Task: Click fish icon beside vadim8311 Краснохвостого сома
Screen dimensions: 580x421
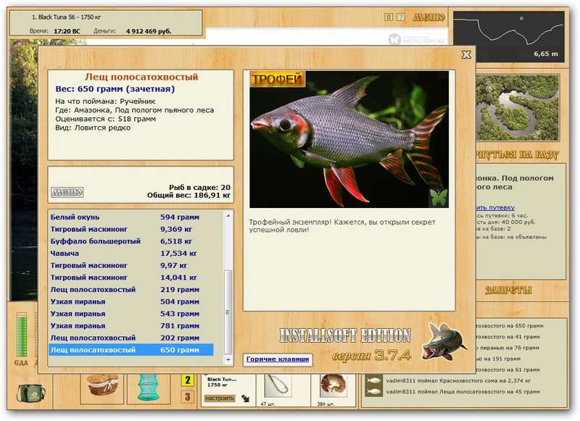Action: coord(373,380)
